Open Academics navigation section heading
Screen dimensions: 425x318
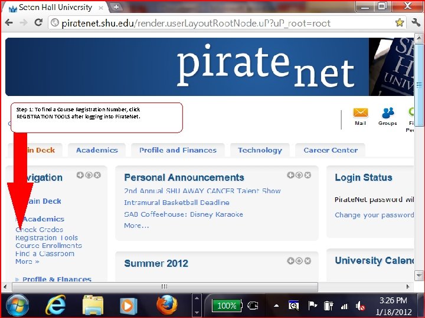[x=44, y=219]
